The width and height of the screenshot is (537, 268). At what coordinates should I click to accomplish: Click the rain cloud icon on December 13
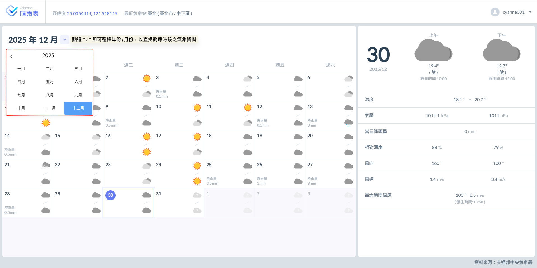(348, 122)
